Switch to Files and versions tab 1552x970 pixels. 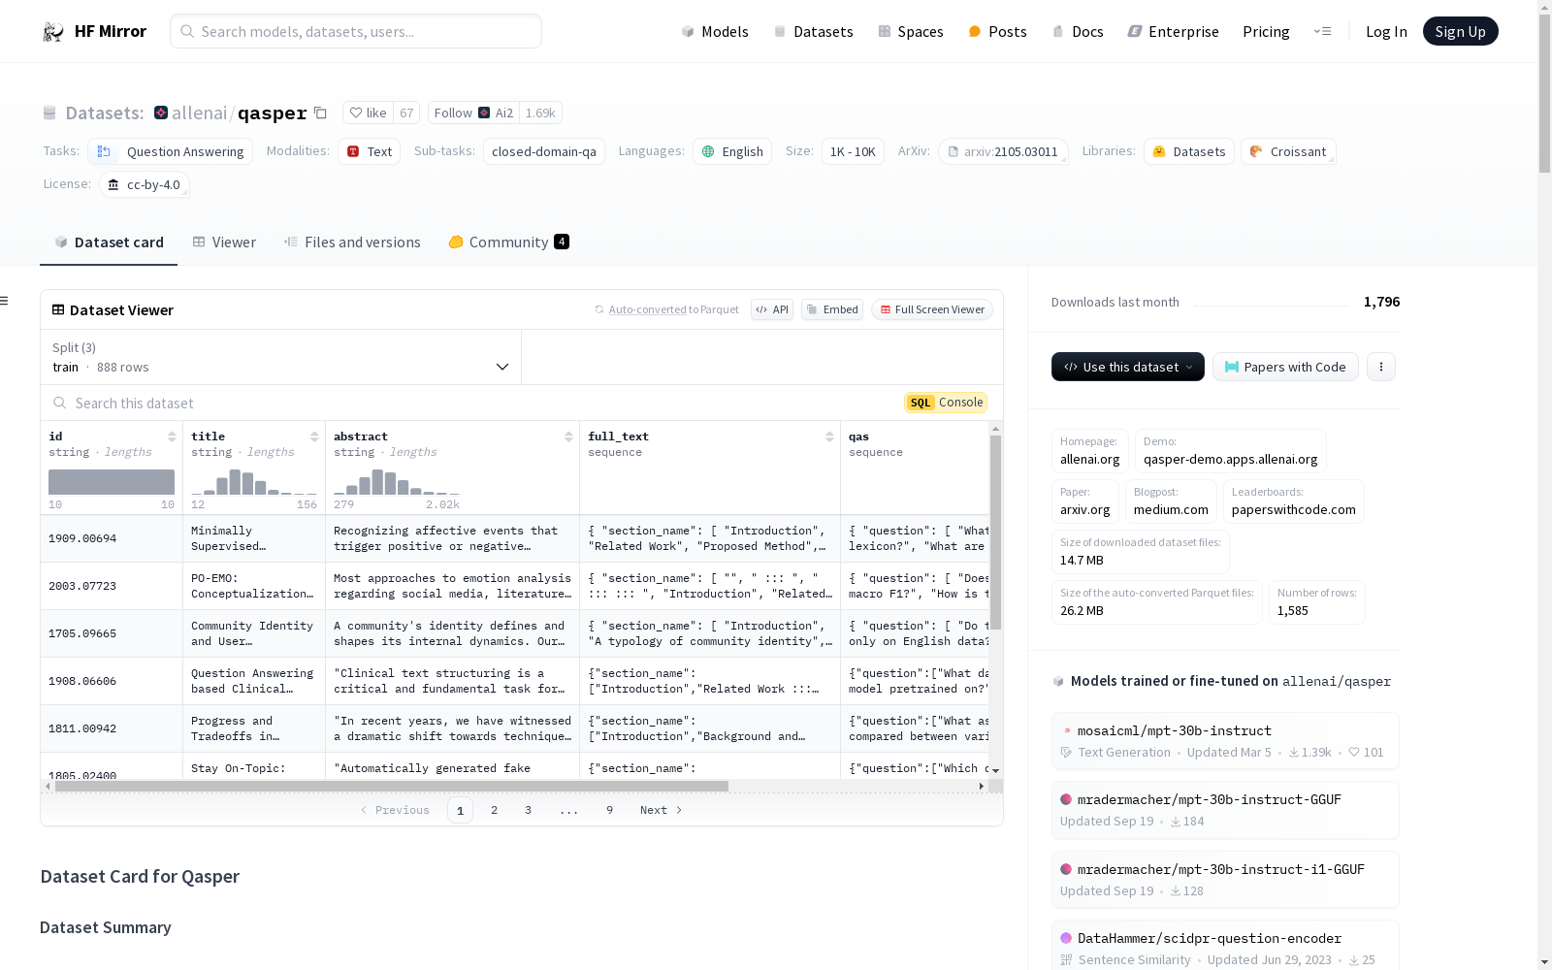click(x=352, y=242)
